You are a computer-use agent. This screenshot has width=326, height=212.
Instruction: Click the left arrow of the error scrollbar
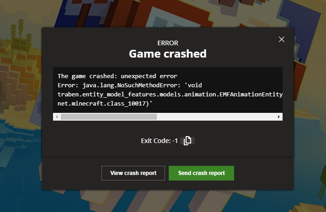pyautogui.click(x=57, y=117)
